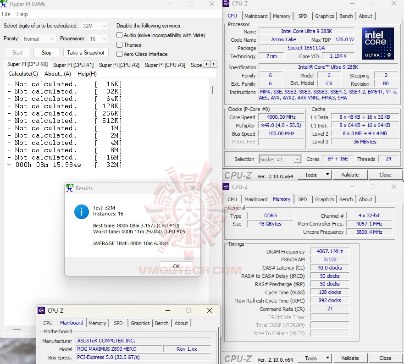
Task: Click the Uncore Frequency 3800.4 MHz value
Action: [369, 232]
